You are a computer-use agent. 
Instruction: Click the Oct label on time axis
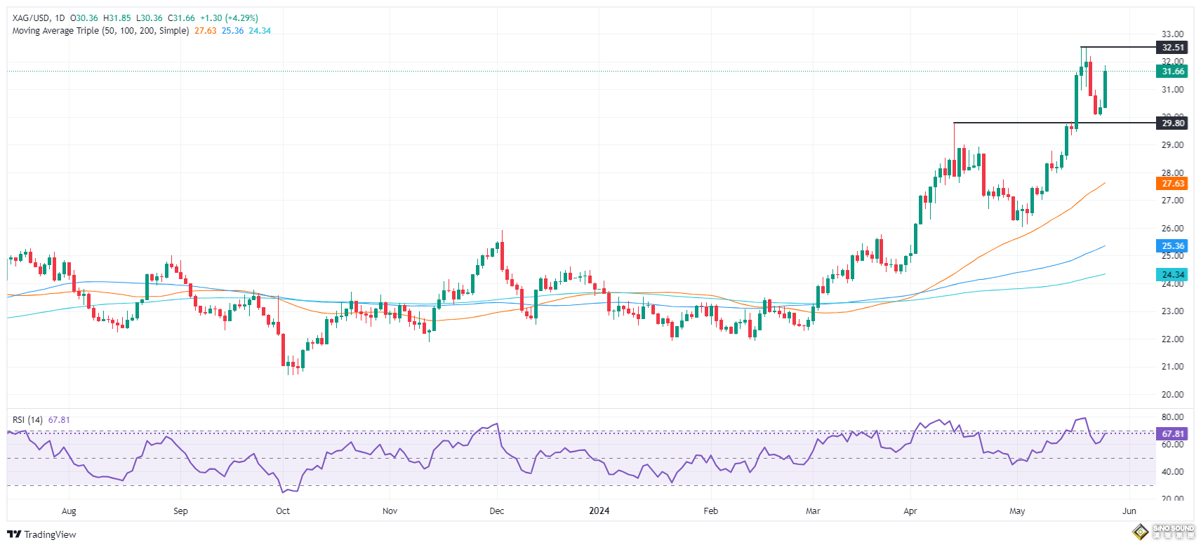click(x=283, y=511)
